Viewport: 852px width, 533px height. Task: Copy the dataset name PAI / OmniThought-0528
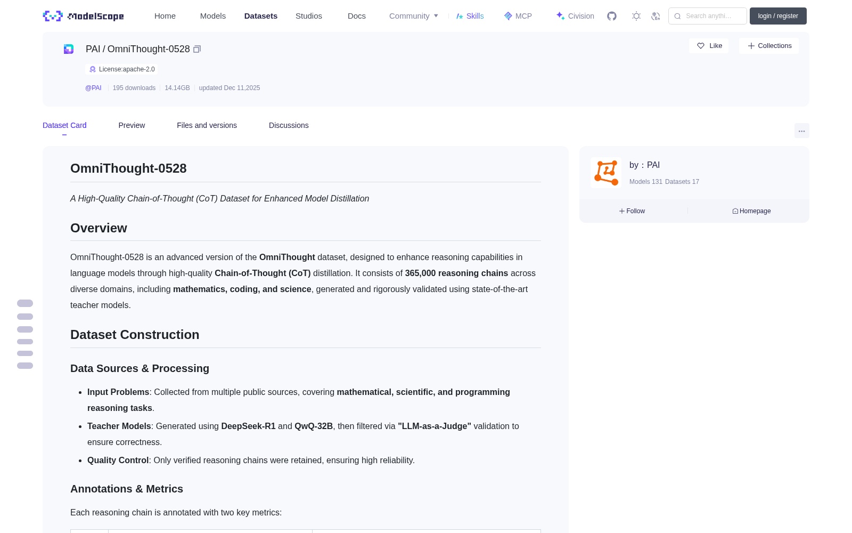[x=197, y=49]
